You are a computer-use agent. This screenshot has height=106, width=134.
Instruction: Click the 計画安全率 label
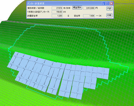tap(33, 16)
